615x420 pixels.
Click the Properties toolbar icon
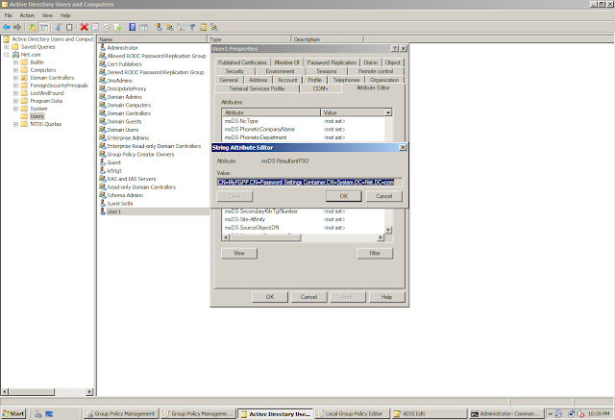click(95, 27)
